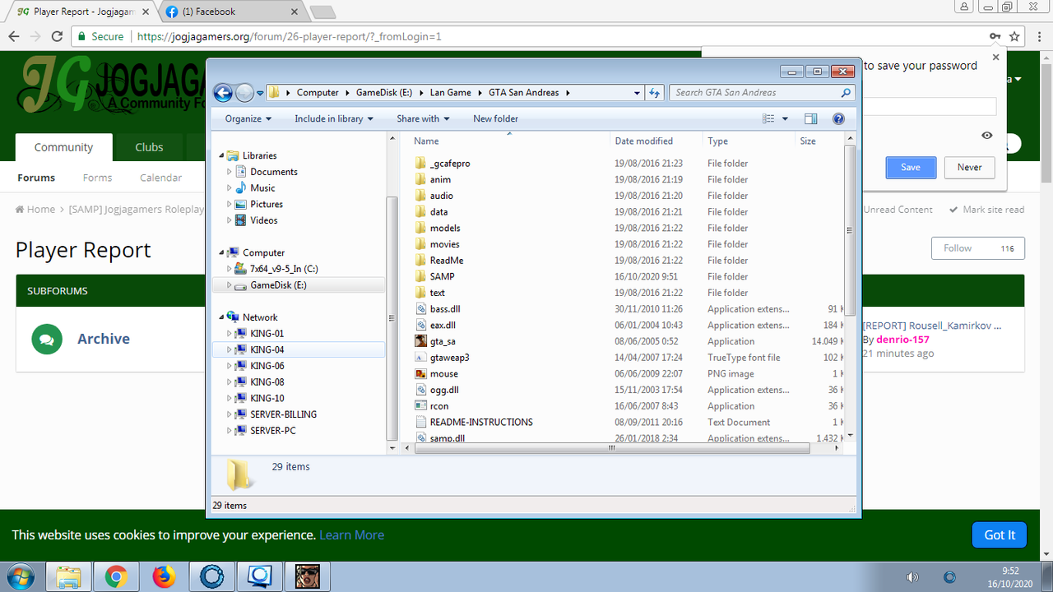Bookmark this page with the star icon
The image size is (1053, 592).
tap(1014, 37)
